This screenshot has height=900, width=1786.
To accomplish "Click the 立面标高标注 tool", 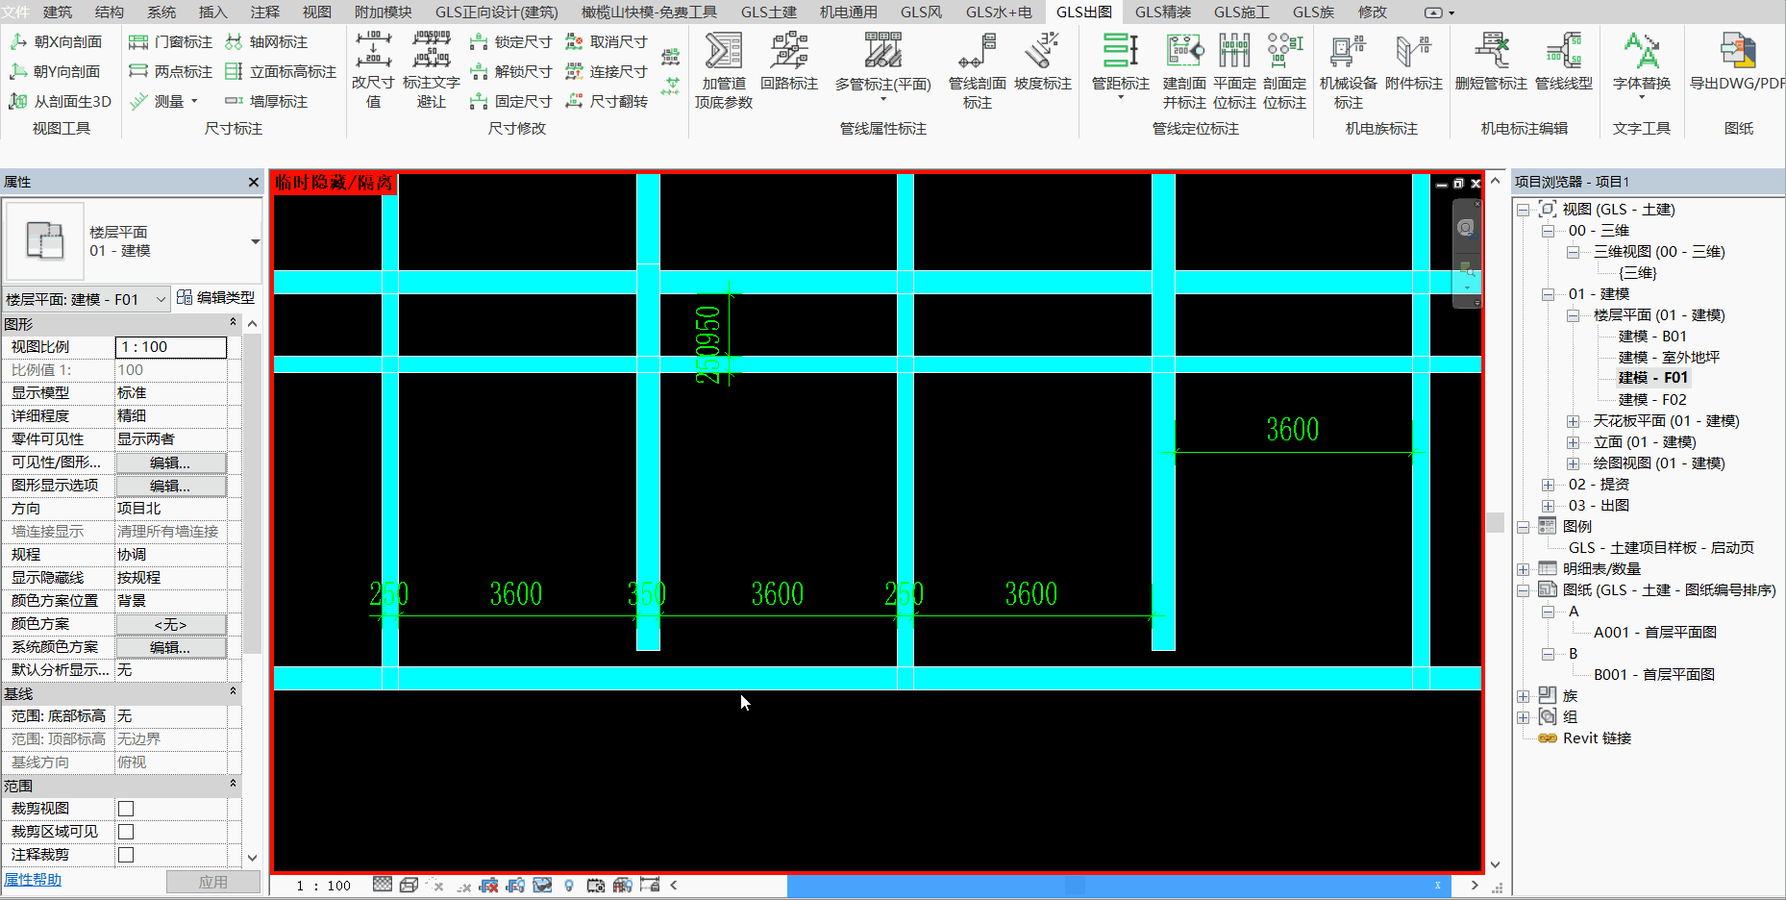I will point(281,72).
